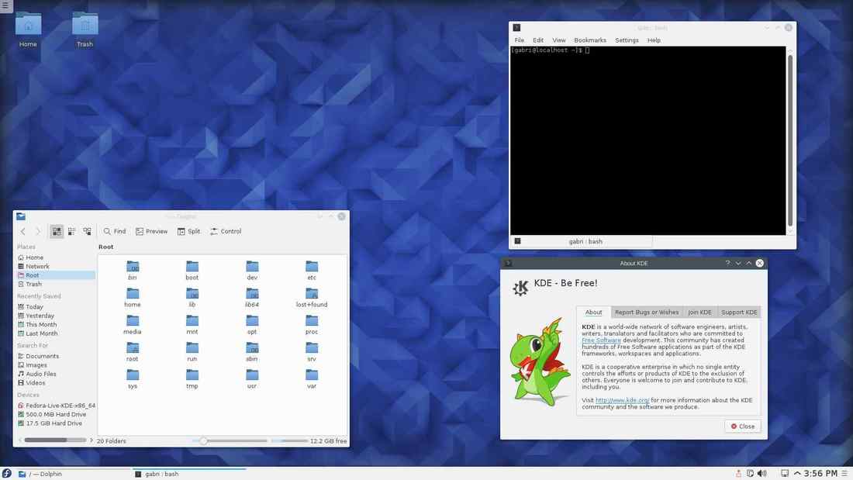Enable Split view in Dolphin
This screenshot has width=853, height=480.
pos(188,230)
